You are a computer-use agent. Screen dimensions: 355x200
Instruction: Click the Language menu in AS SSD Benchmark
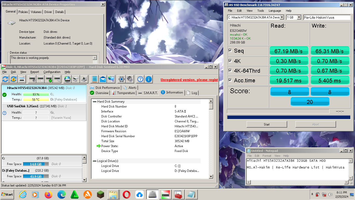275,11
